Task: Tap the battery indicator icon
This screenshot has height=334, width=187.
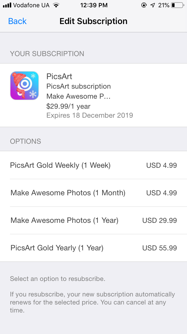Action: coord(178,5)
